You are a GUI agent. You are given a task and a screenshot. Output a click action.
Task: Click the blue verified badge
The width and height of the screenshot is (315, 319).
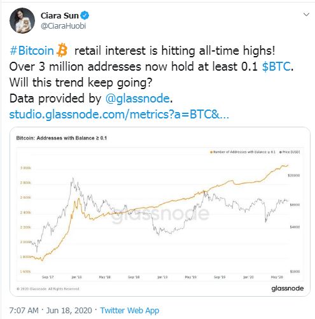(85, 15)
